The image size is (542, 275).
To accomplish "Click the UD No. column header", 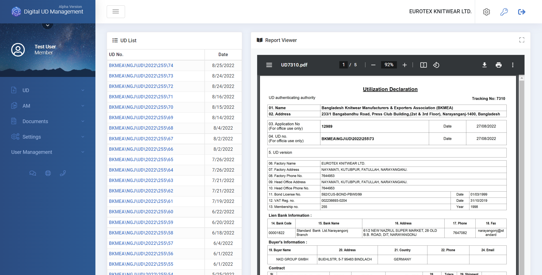I will [x=156, y=55].
